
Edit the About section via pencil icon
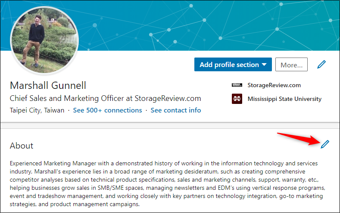click(325, 144)
